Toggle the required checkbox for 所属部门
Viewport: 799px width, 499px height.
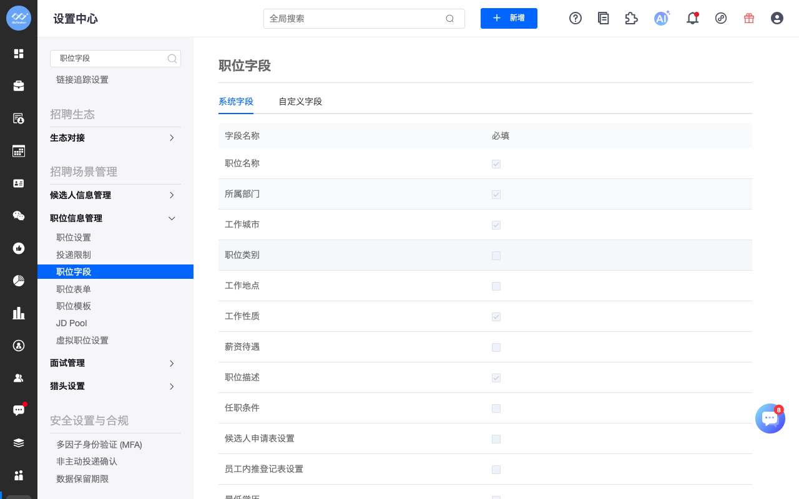[x=496, y=195]
